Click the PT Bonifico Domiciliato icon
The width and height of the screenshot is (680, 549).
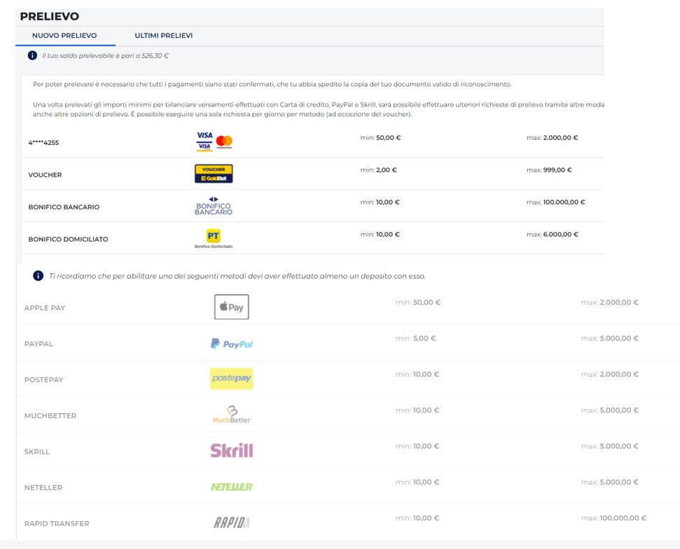click(x=214, y=235)
